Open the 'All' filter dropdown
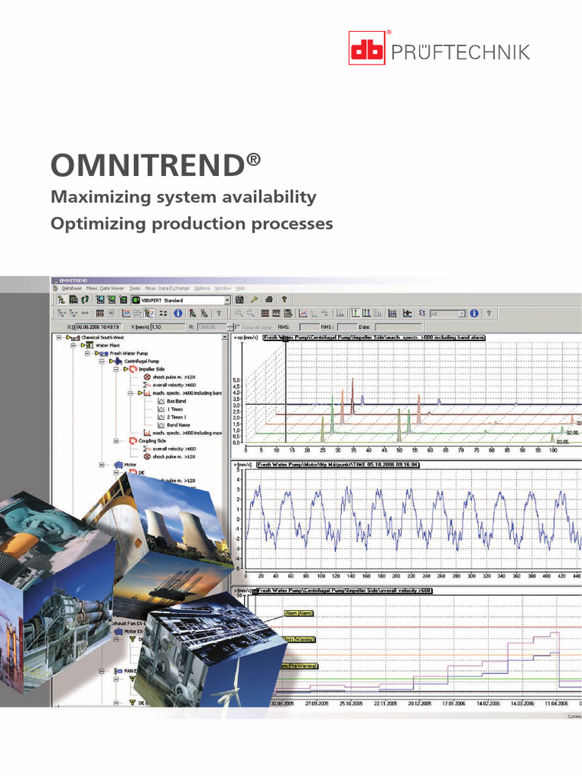Viewport: 582px width, 776px height. point(462,314)
